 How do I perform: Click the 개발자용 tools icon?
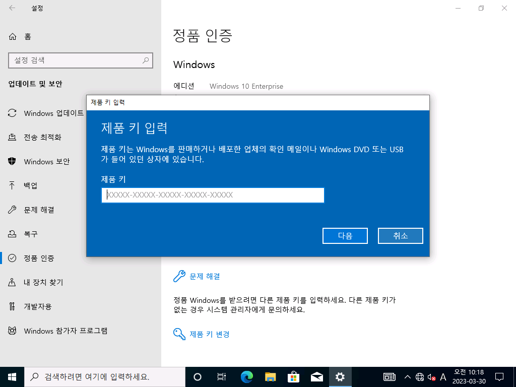tap(12, 306)
